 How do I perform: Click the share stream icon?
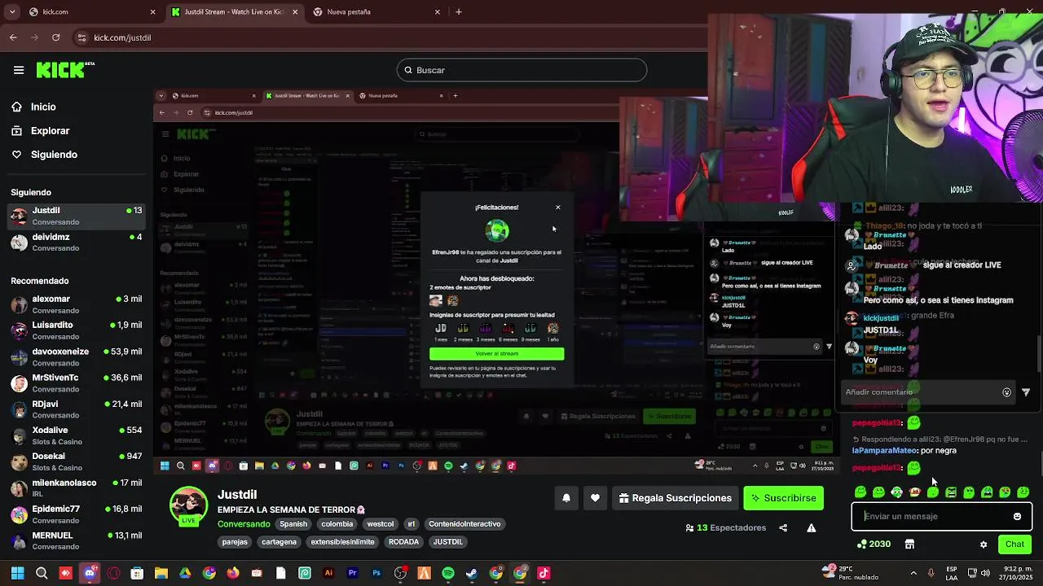click(x=783, y=527)
